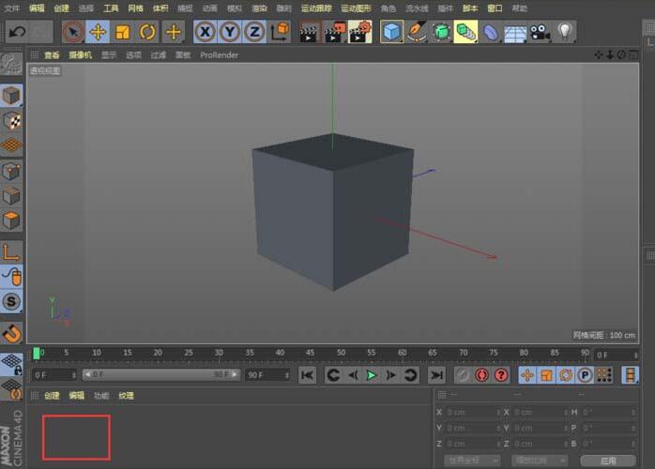Add a Pen spline object
The width and height of the screenshot is (655, 469).
pyautogui.click(x=417, y=32)
